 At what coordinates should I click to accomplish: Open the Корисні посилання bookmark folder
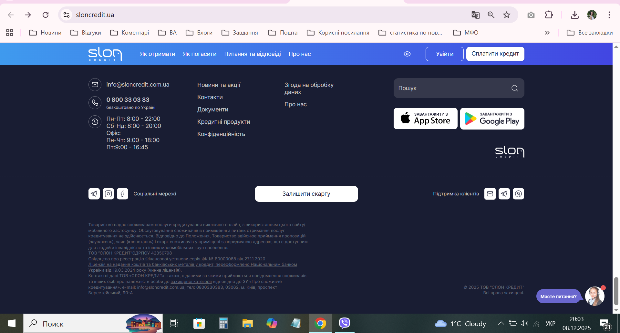coord(338,33)
